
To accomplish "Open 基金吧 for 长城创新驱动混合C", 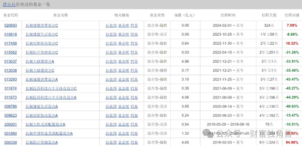I will (x=124, y=44).
